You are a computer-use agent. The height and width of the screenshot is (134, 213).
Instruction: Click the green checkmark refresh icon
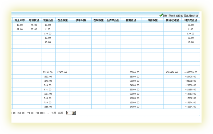pyautogui.click(x=161, y=15)
